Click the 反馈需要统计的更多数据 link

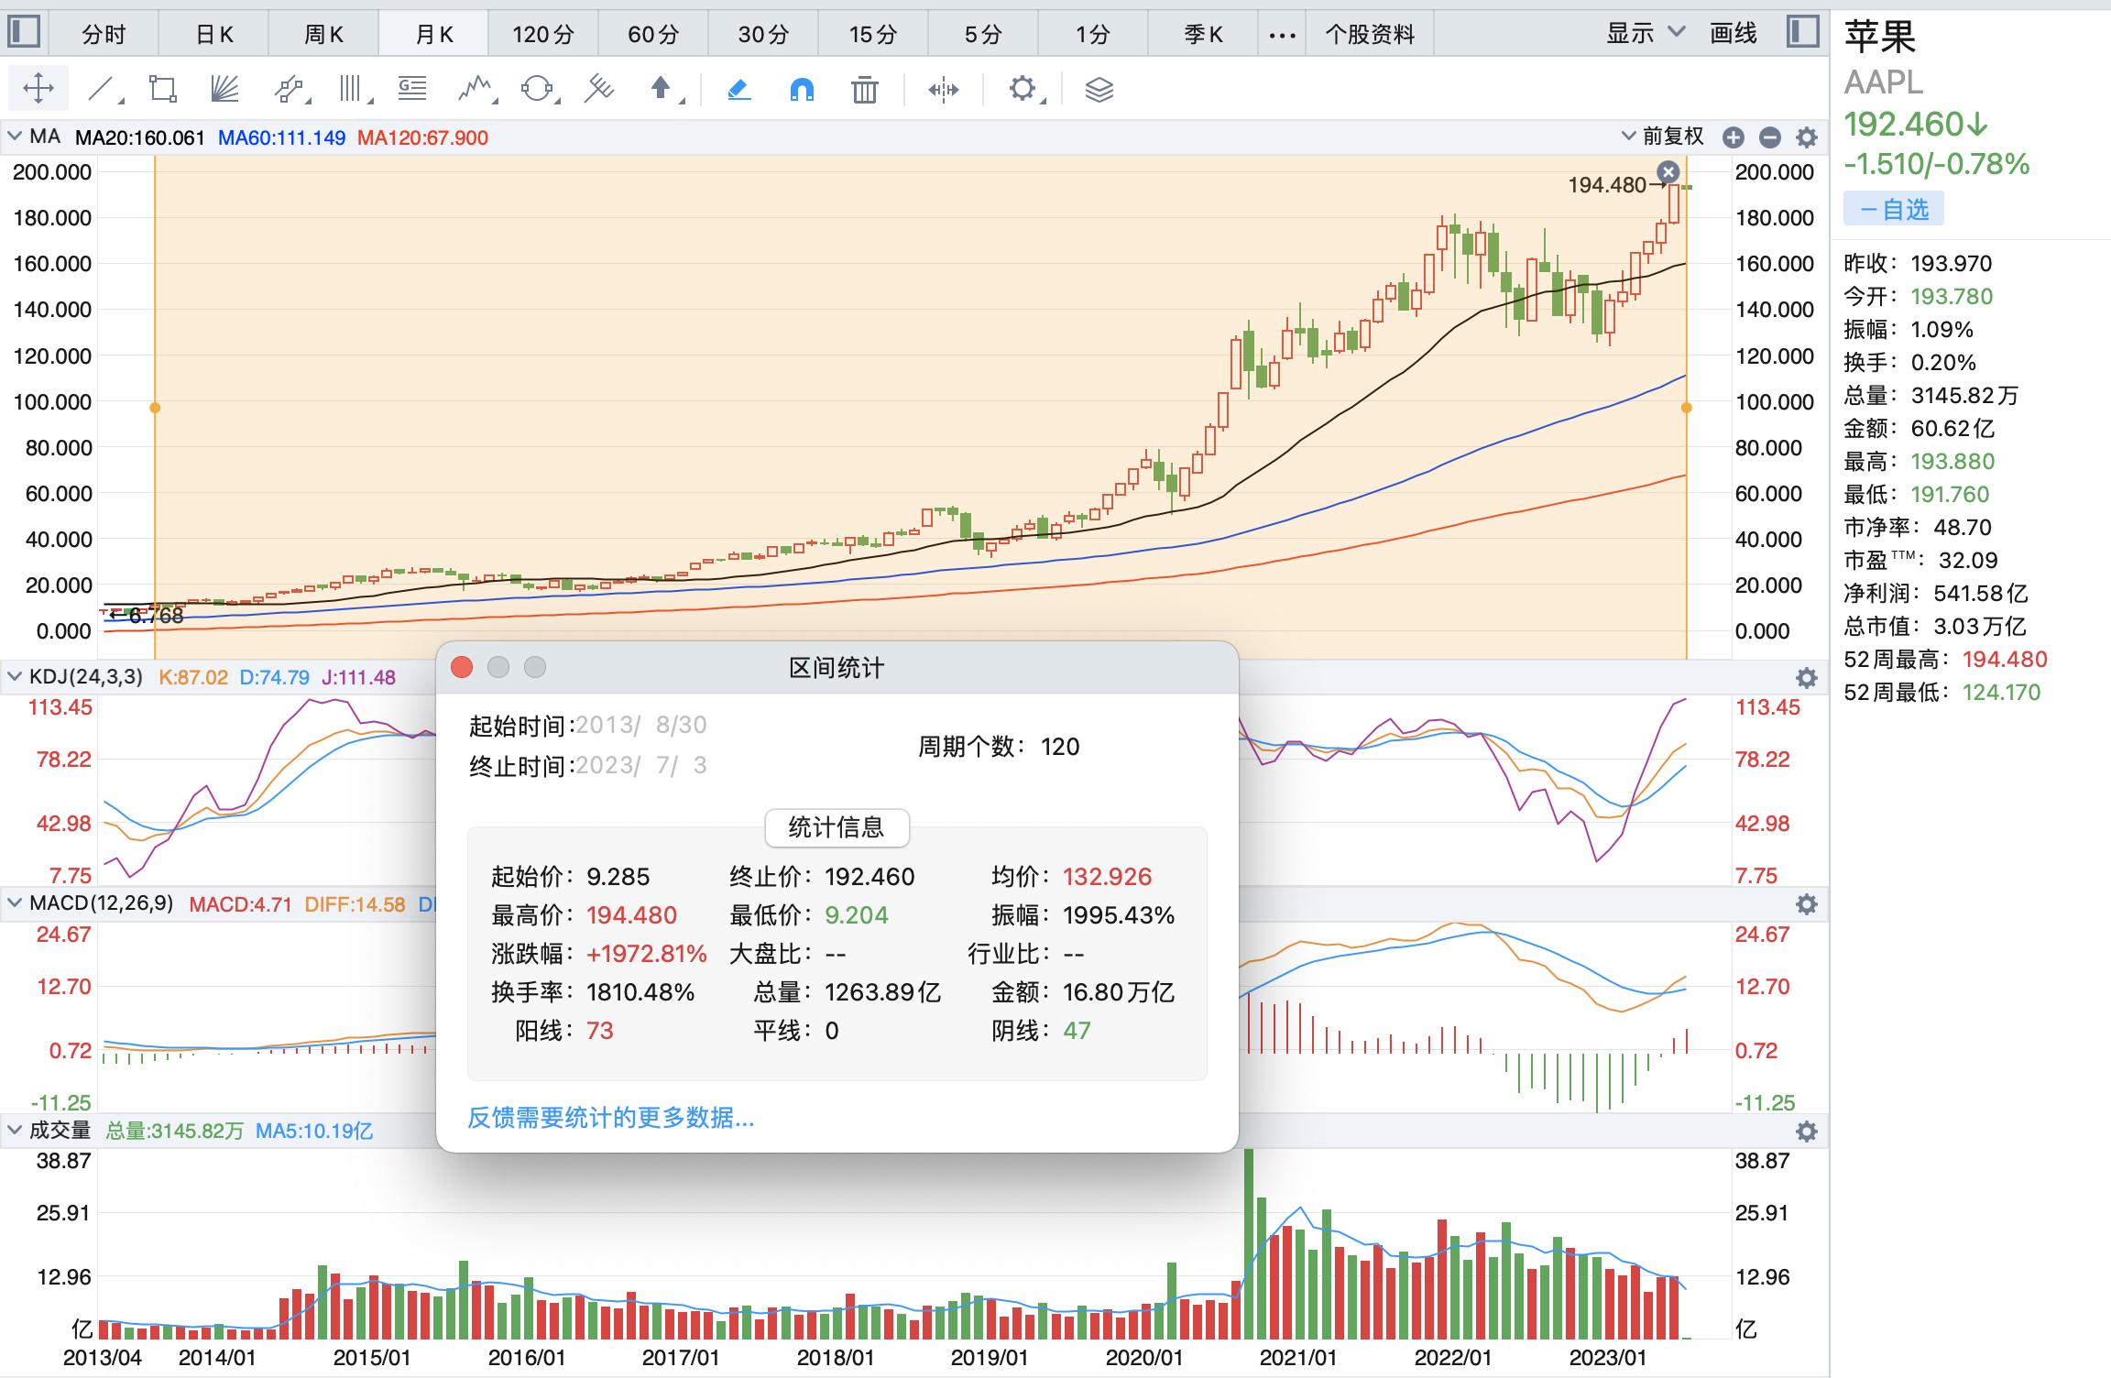click(609, 1118)
